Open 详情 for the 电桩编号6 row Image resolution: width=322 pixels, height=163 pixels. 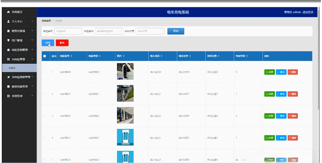pyautogui.click(x=270, y=116)
